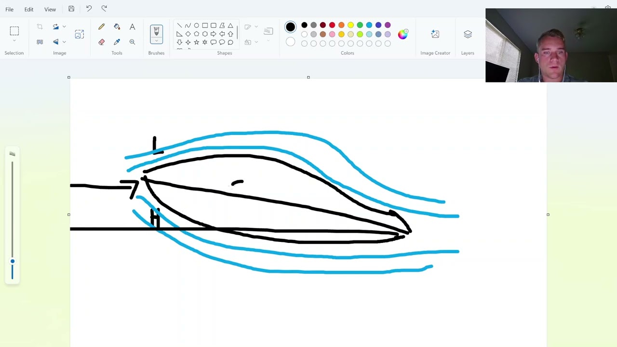Click the shape size icon in Shapes group
Viewport: 617px width, 347px height.
pos(268,31)
